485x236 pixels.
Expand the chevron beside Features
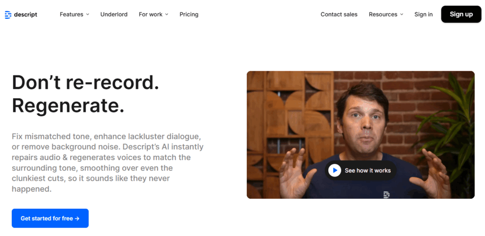[88, 15]
